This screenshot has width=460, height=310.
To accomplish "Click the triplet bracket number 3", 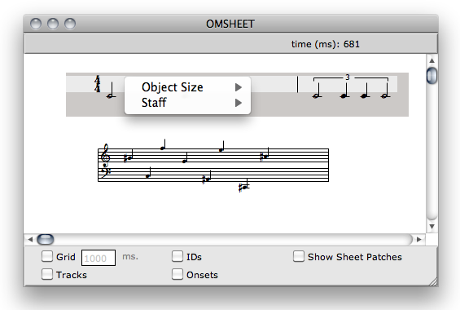I will pos(348,77).
